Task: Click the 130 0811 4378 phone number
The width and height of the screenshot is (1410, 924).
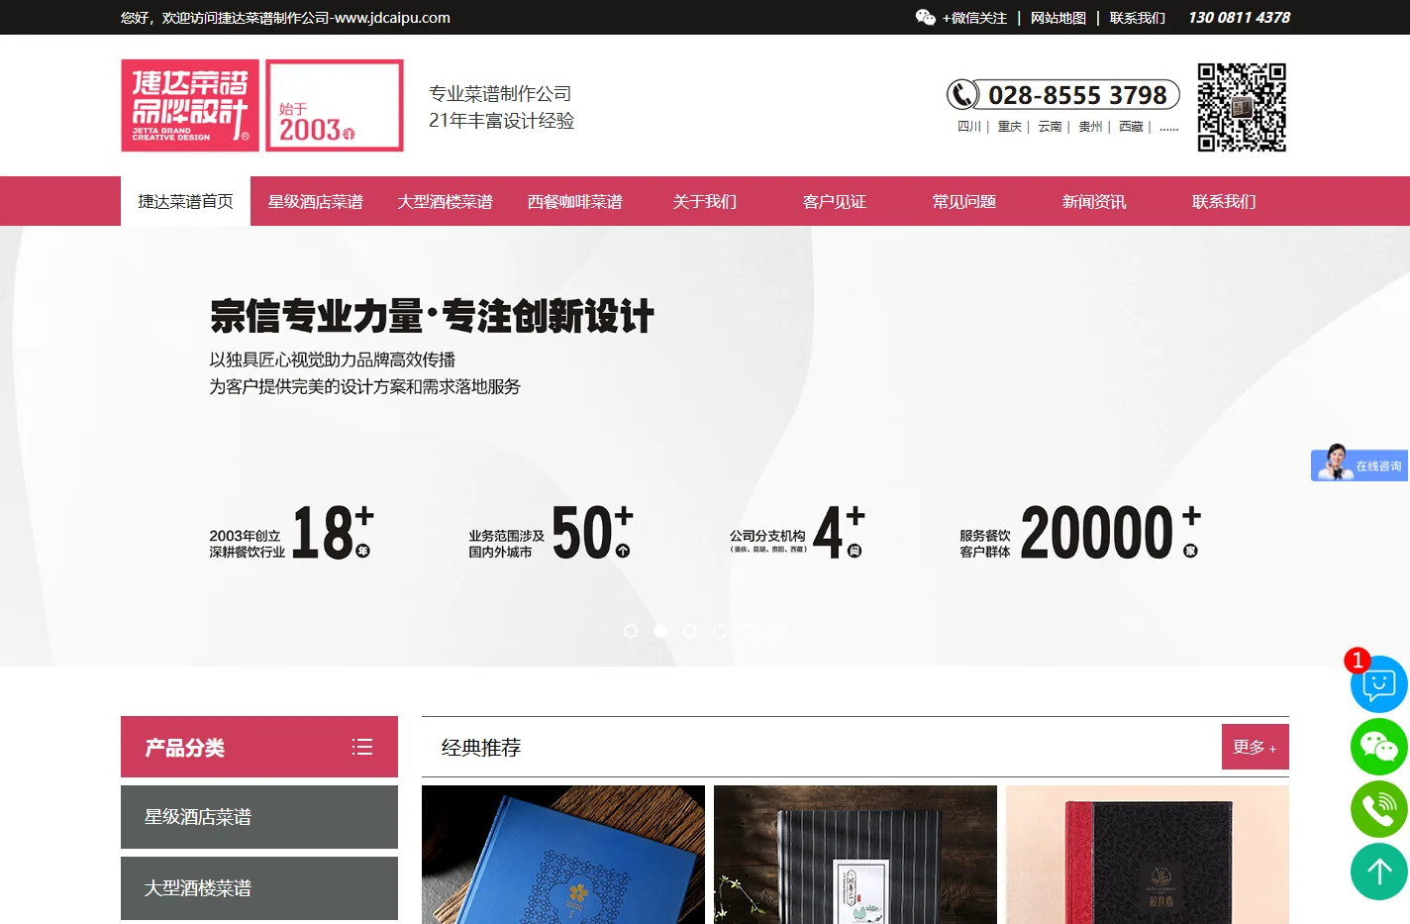Action: click(1239, 18)
